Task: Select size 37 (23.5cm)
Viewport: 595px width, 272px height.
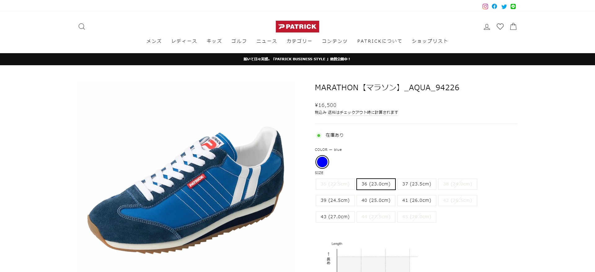Action: click(x=417, y=184)
